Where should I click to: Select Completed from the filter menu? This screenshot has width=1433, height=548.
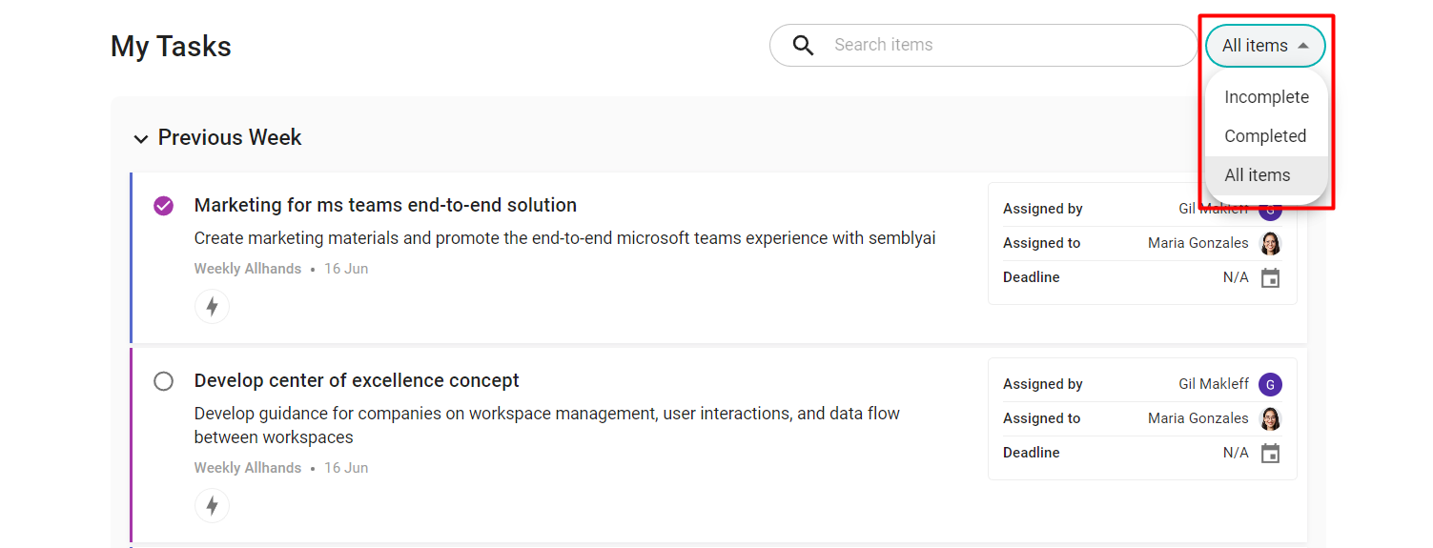(x=1266, y=136)
